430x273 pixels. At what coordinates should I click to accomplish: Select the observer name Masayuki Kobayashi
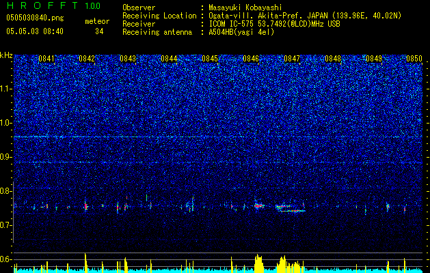(245, 8)
